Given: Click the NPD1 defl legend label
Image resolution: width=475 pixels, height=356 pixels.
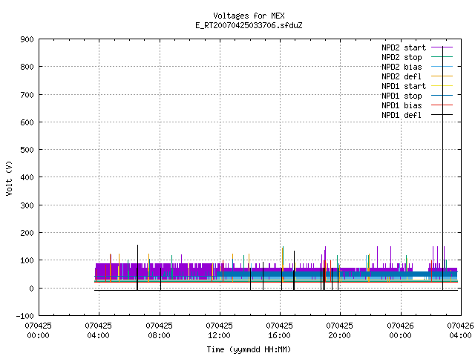Looking at the screenshot, I should pos(402,115).
